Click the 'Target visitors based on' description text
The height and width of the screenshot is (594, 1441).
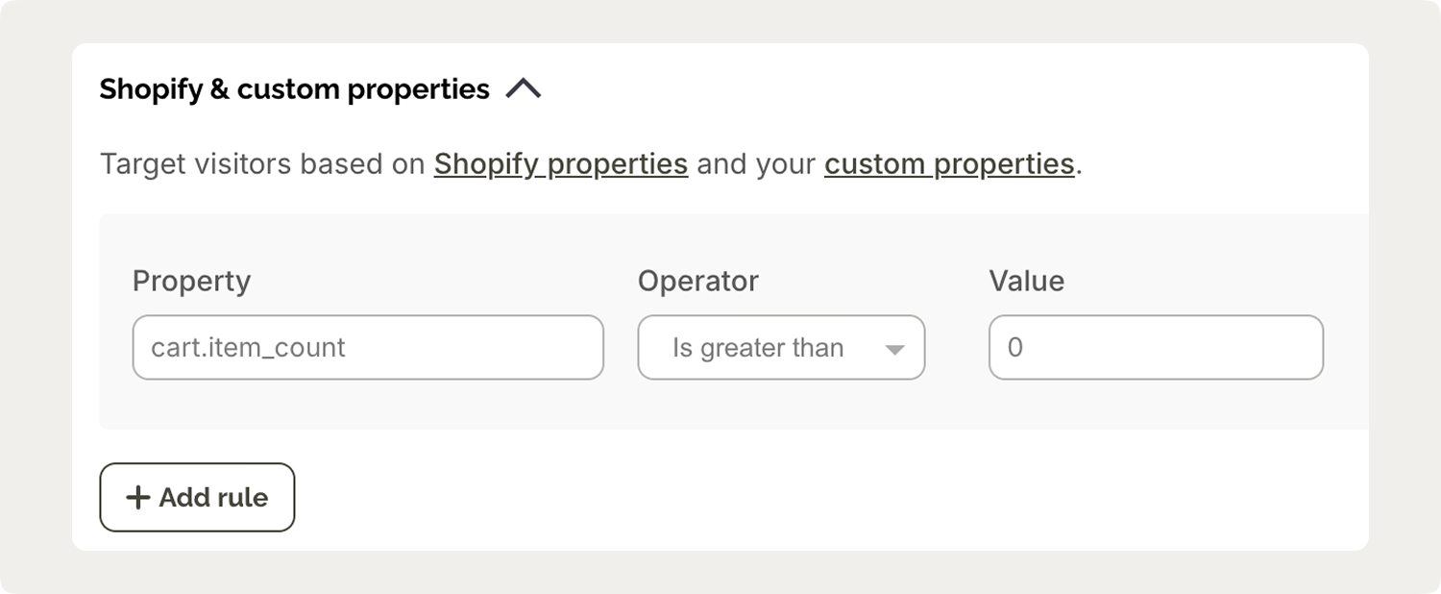click(262, 164)
